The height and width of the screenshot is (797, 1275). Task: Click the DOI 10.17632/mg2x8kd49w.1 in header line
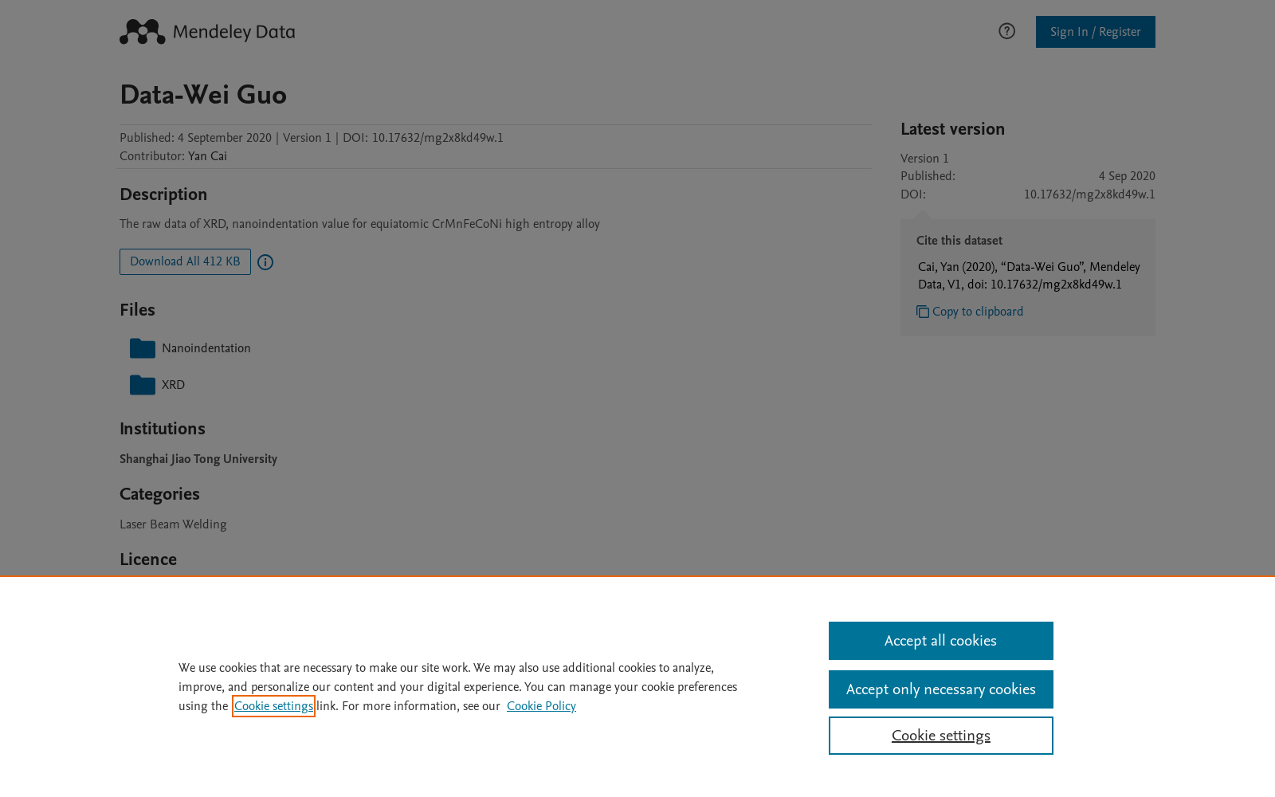(x=437, y=138)
